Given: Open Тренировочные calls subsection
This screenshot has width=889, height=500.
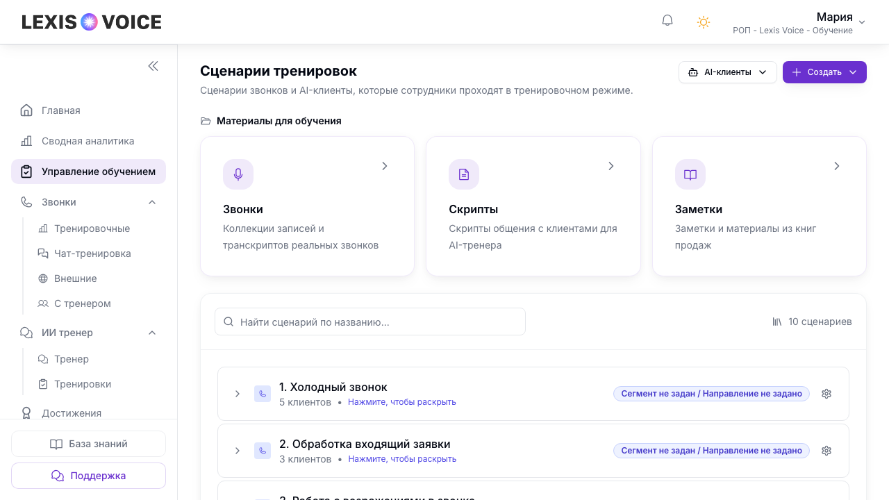Looking at the screenshot, I should click(x=92, y=228).
